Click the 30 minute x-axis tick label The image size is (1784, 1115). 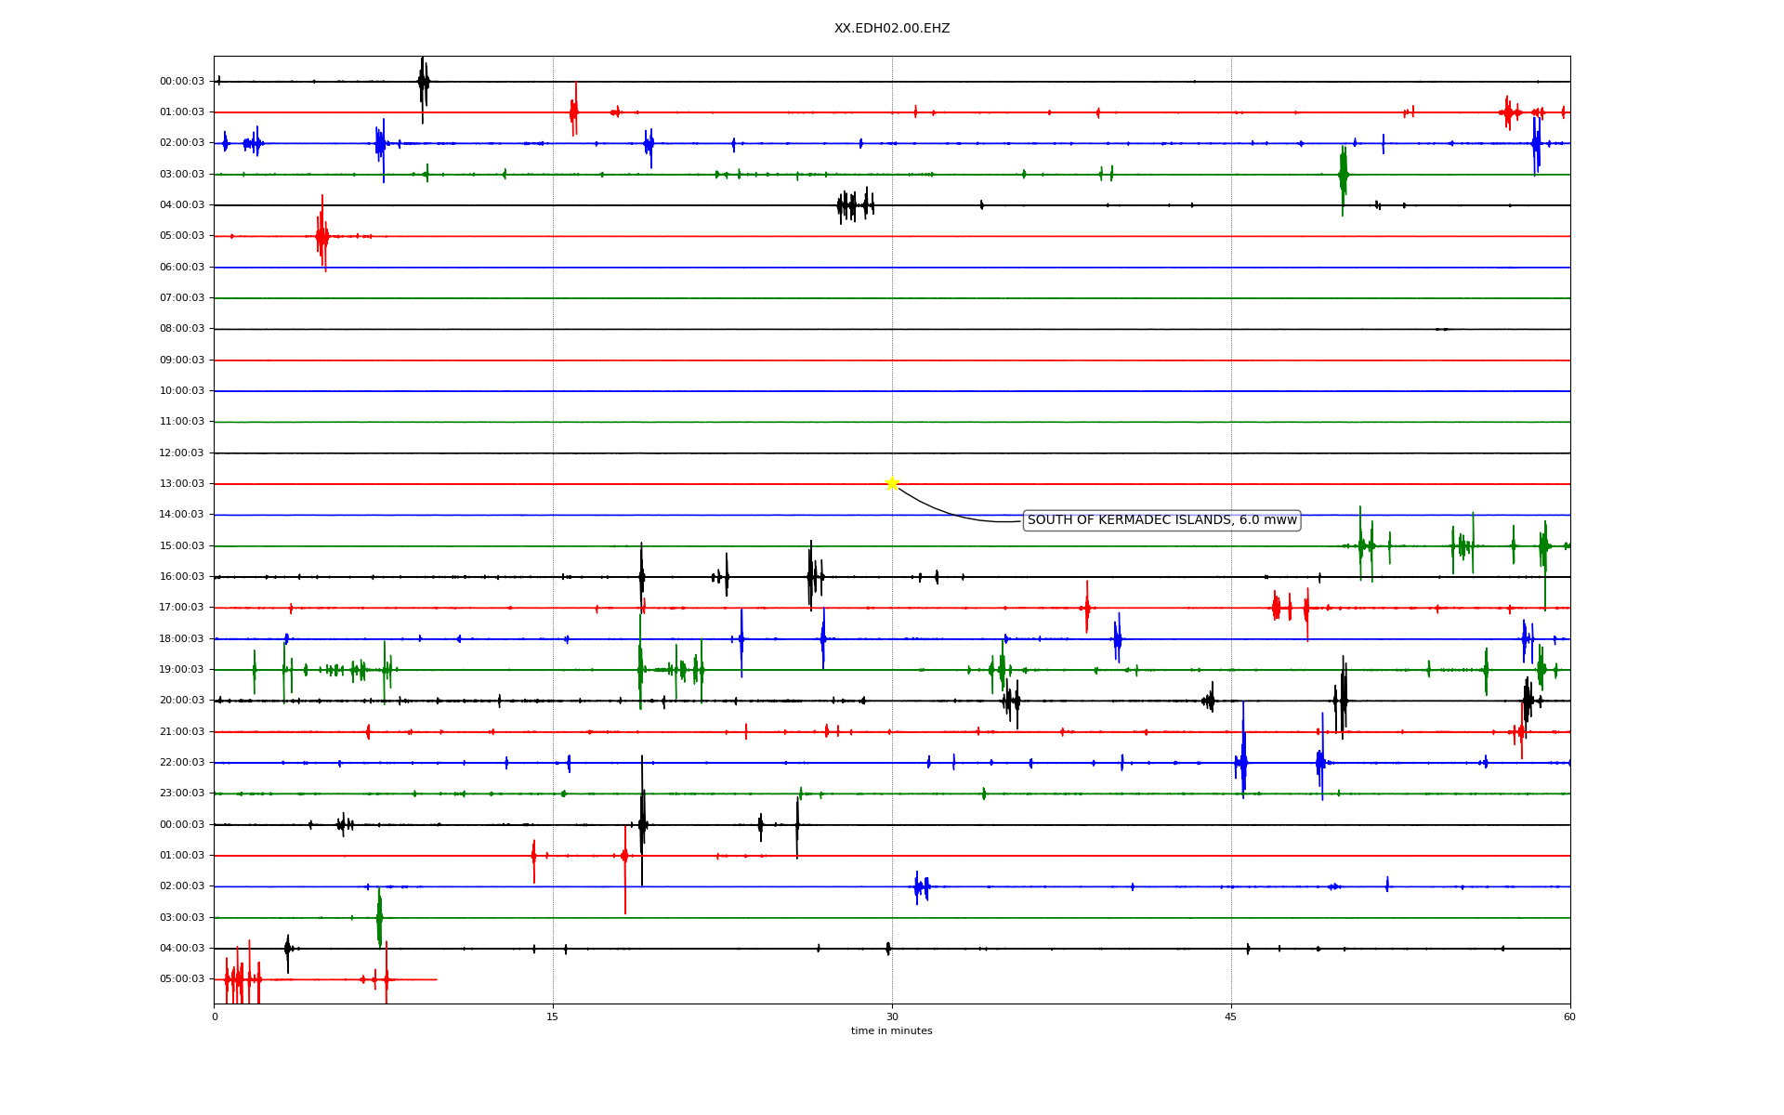pyautogui.click(x=892, y=1017)
